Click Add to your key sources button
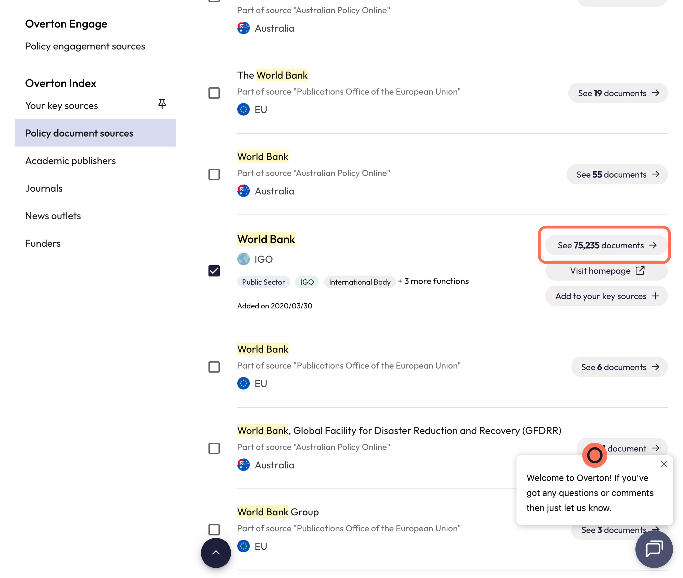 point(606,296)
